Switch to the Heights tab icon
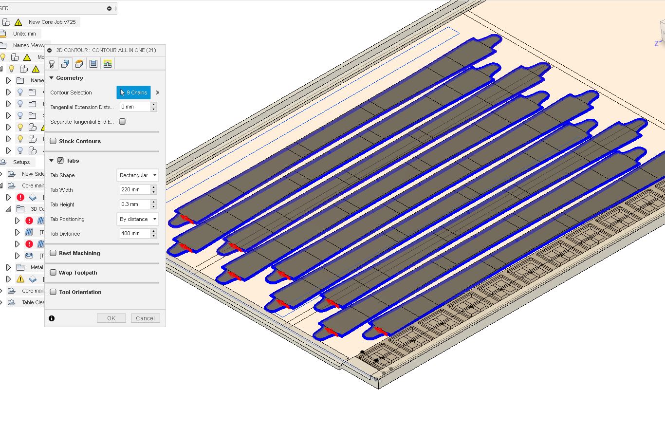The width and height of the screenshot is (665, 426). [x=79, y=63]
